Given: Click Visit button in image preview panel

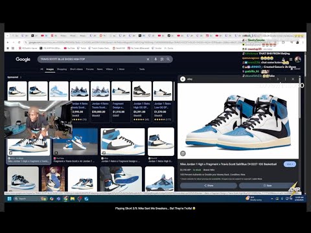Looking at the screenshot, I should pos(290,164).
